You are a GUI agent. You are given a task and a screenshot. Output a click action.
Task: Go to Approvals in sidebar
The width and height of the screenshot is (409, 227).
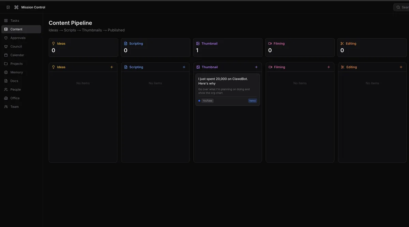pyautogui.click(x=18, y=38)
